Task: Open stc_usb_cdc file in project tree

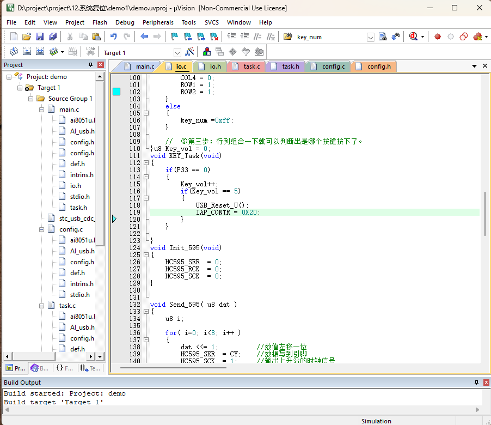Action: coord(77,218)
